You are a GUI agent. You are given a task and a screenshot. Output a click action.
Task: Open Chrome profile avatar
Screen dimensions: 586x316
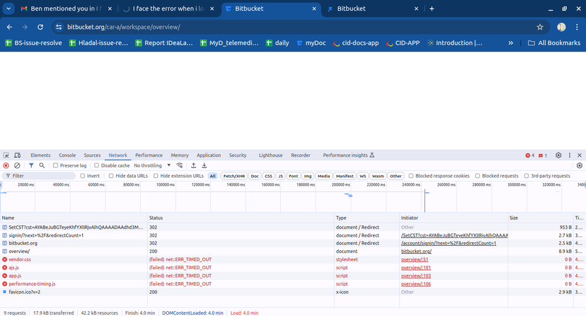(x=561, y=27)
